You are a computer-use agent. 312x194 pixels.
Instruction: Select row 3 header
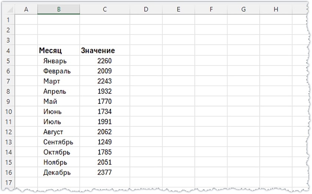[x=8, y=40]
